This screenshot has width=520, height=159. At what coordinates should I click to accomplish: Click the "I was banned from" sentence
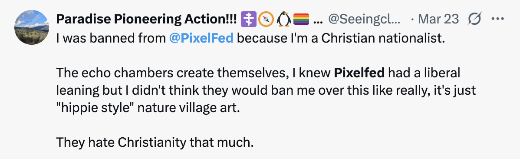tap(111, 39)
